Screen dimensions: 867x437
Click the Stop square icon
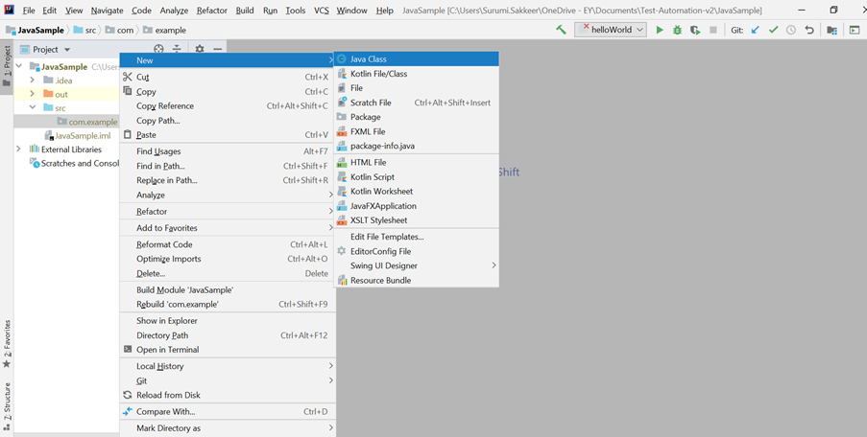[x=713, y=30]
